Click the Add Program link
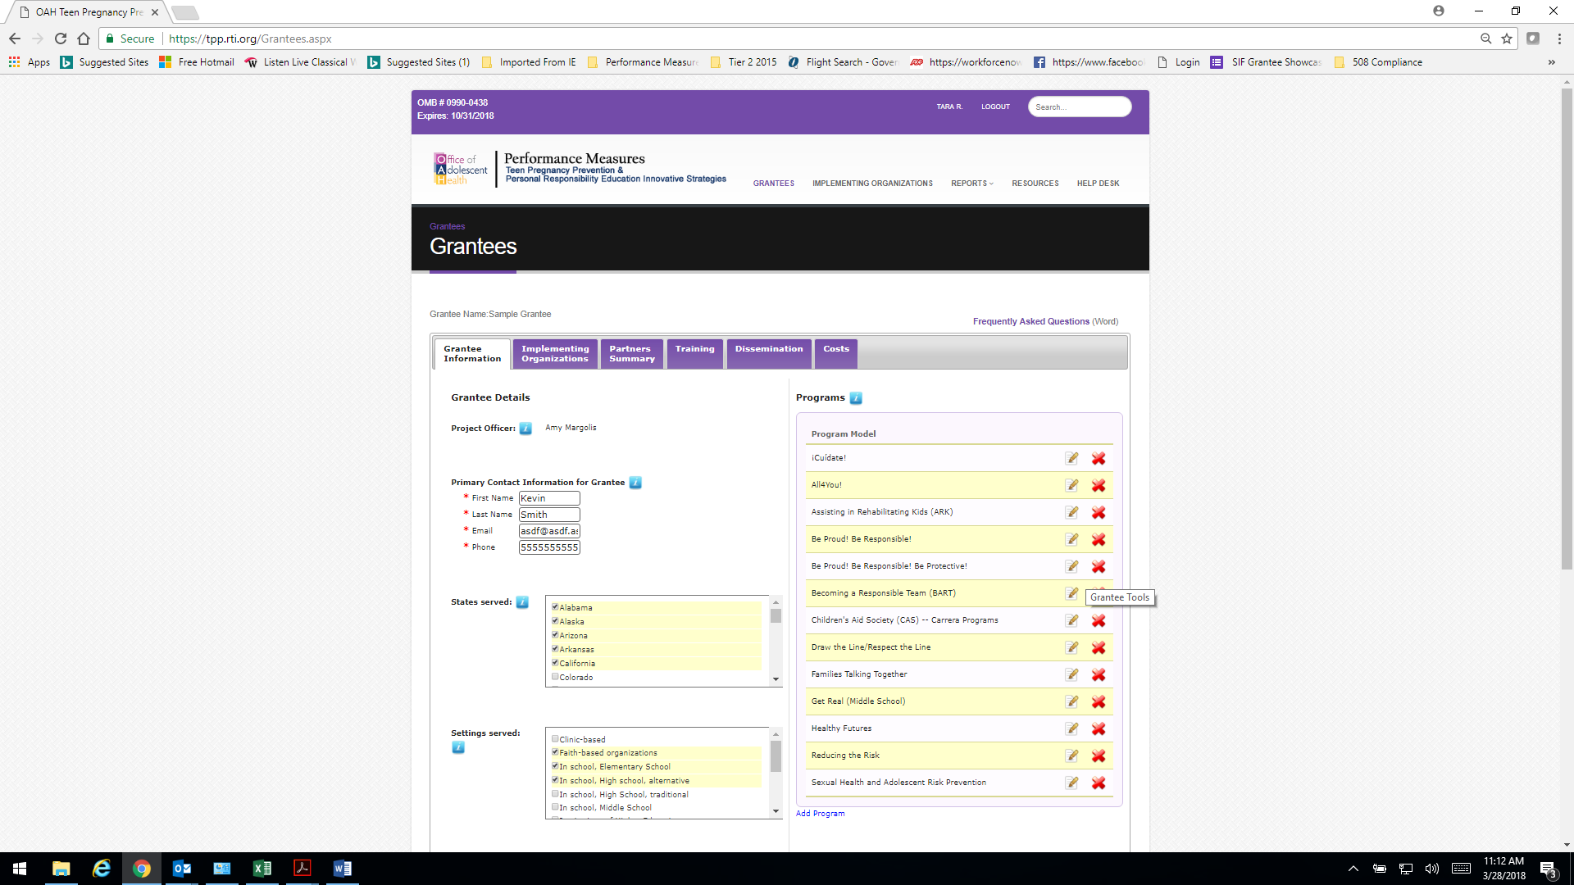 pos(820,814)
